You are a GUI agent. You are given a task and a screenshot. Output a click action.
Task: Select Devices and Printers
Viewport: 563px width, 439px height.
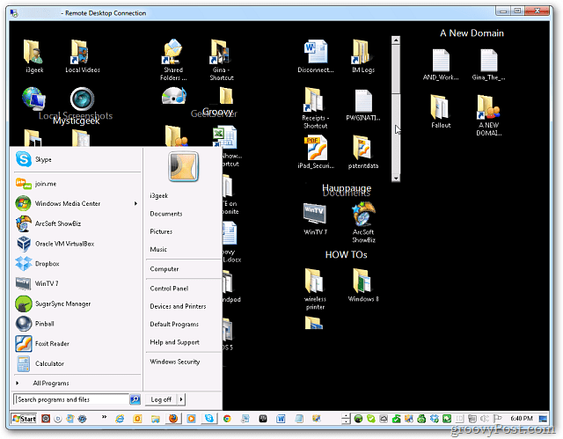click(178, 306)
